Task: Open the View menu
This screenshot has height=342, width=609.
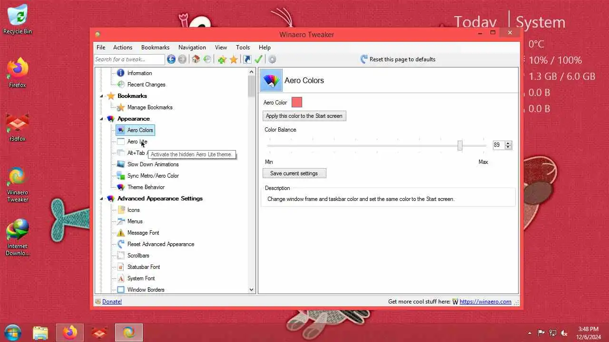Action: pos(221,47)
